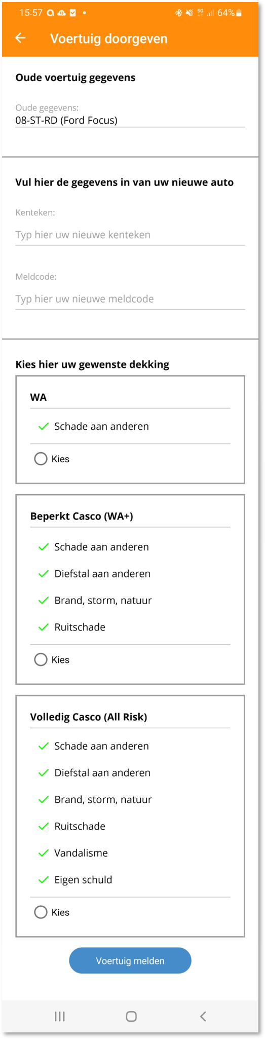Image resolution: width=265 pixels, height=1039 pixels.
Task: Tap green checkmark beside Eigen schuld
Action: pyautogui.click(x=44, y=879)
